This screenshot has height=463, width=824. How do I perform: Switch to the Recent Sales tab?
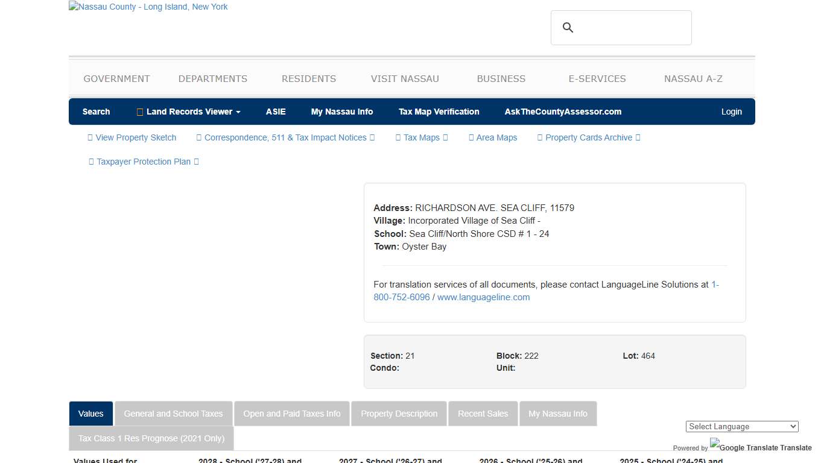pos(483,414)
